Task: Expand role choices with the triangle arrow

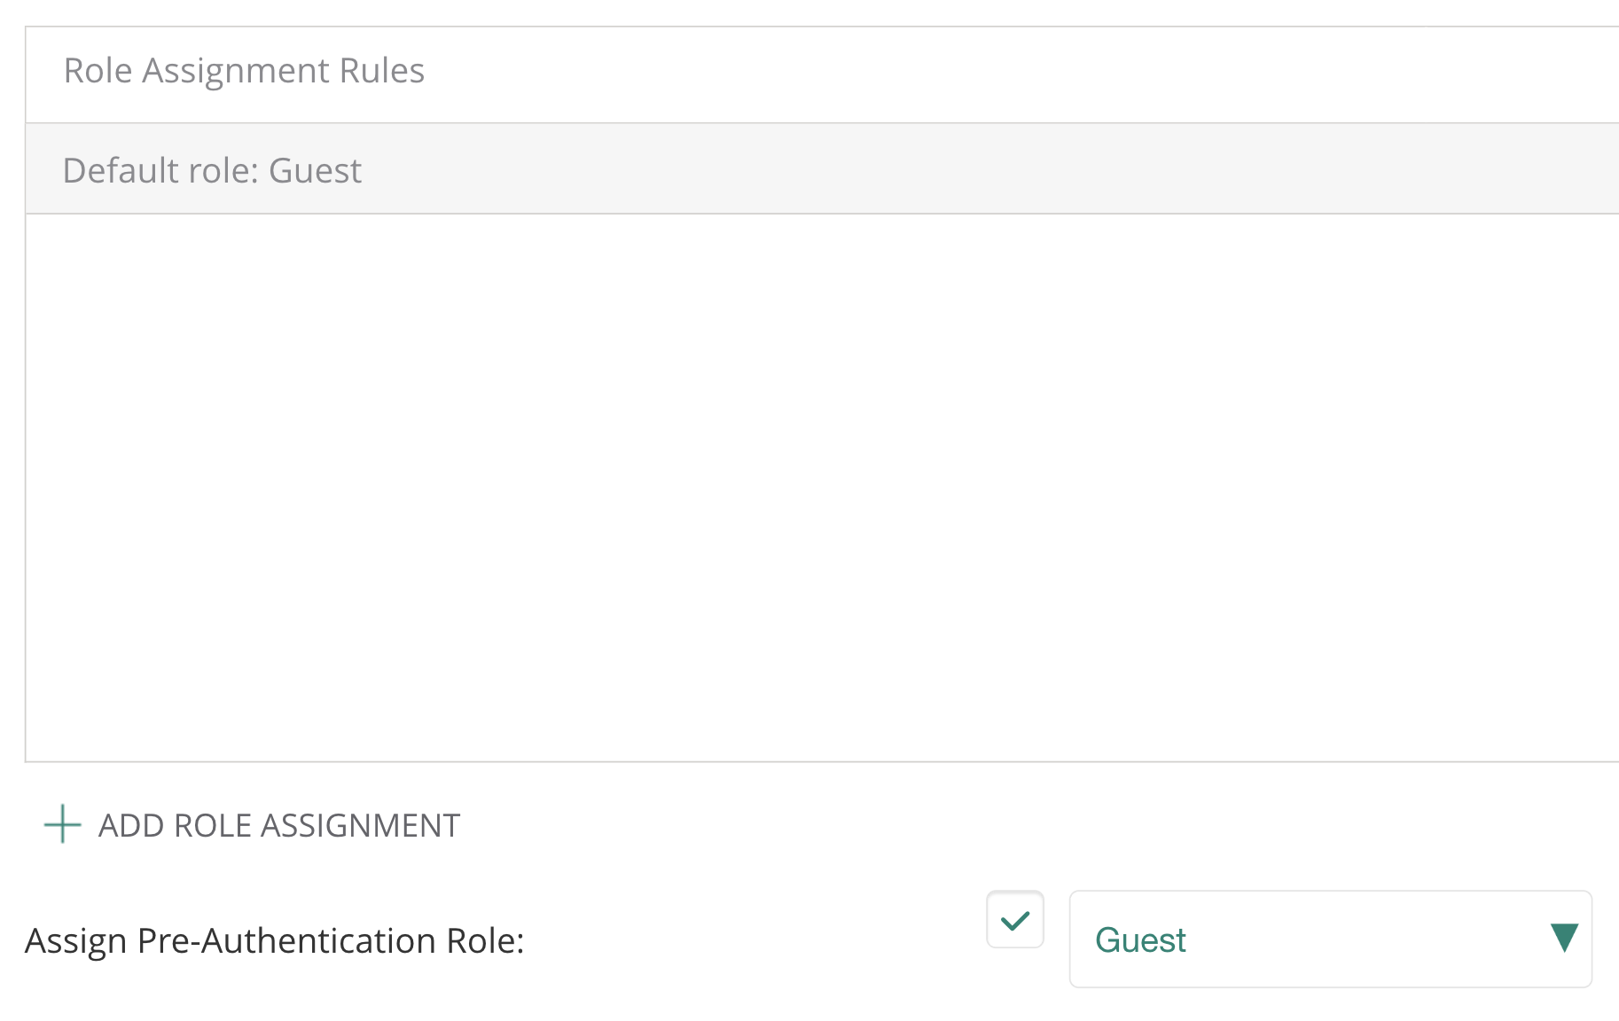Action: click(1564, 938)
